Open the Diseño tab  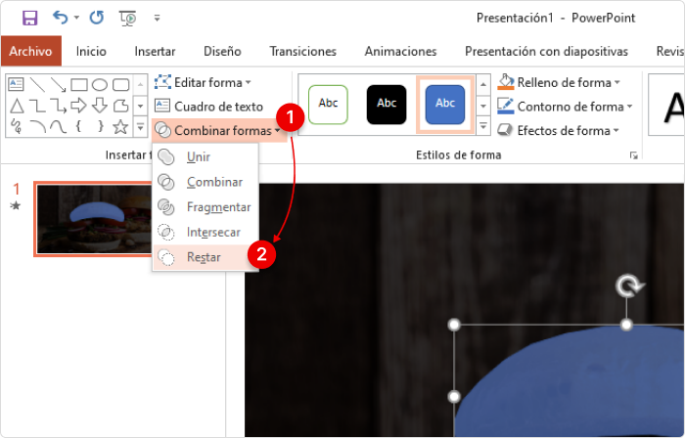222,51
